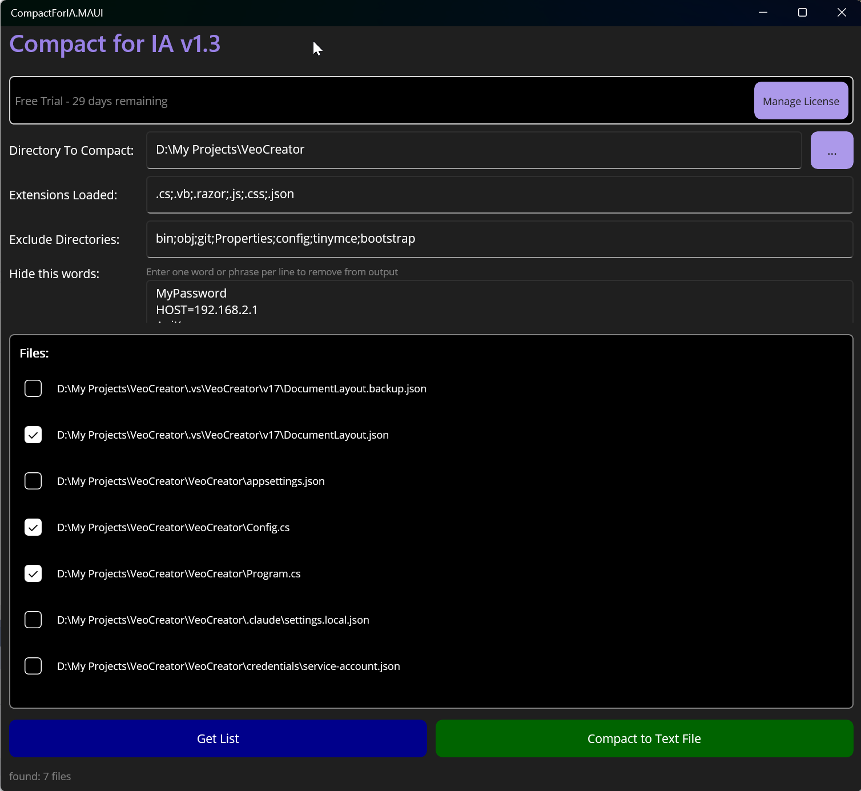Open directory browser with the ellipsis button
861x791 pixels.
pos(831,150)
